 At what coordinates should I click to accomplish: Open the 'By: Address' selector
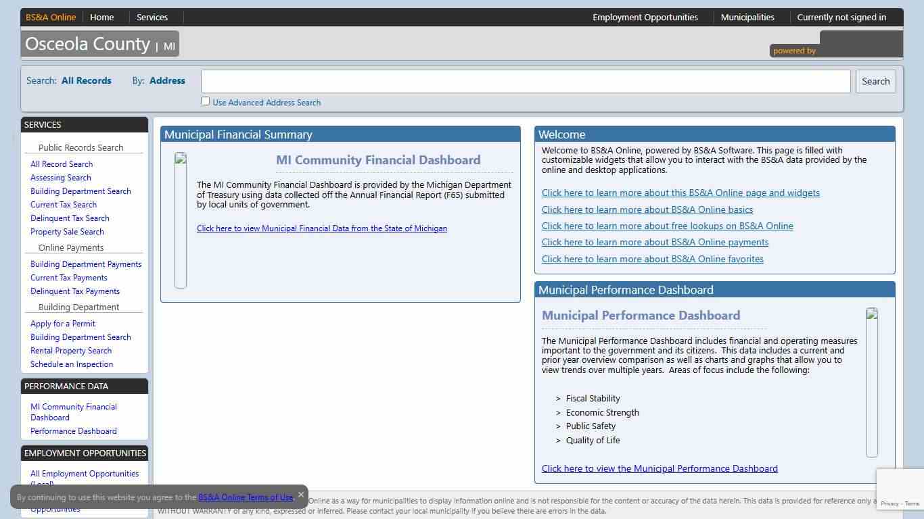click(167, 80)
